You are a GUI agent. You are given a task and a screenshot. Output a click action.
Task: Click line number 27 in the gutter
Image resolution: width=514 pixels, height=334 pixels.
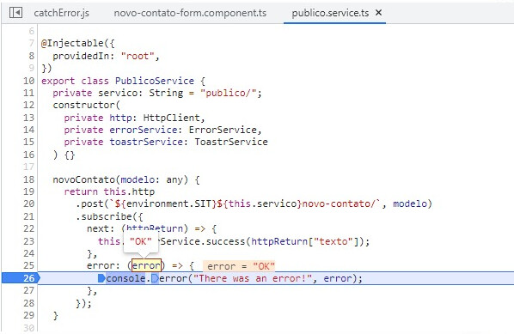pyautogui.click(x=29, y=290)
